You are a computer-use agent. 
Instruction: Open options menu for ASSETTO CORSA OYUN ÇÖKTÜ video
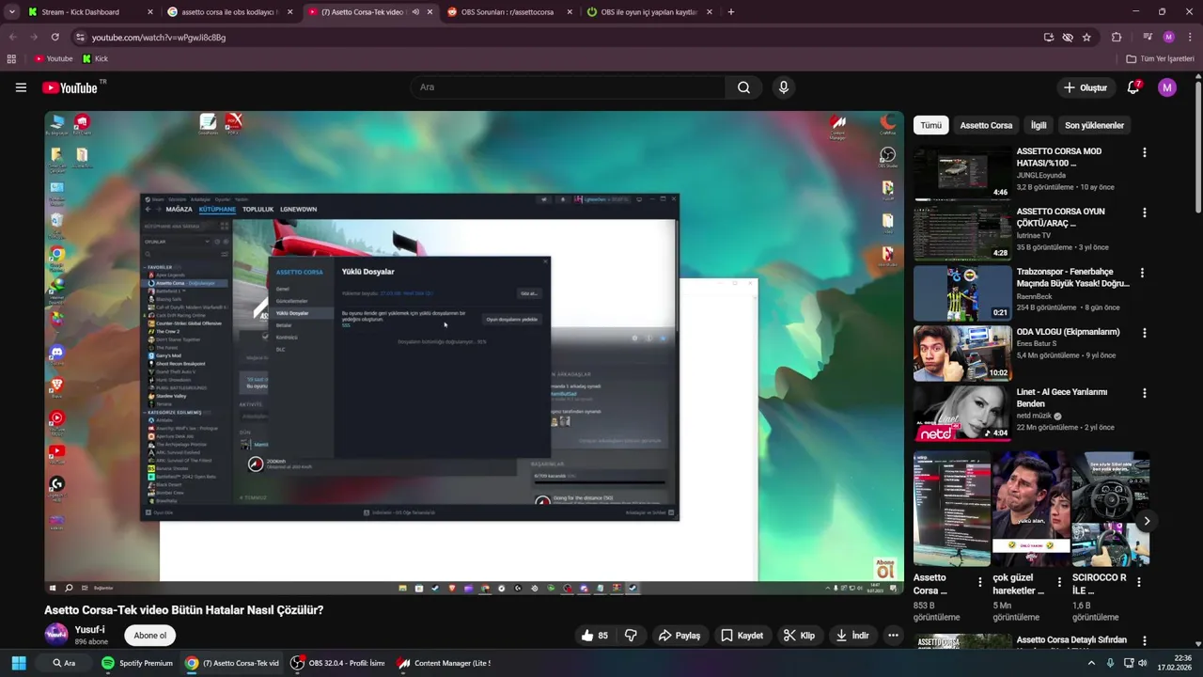click(1144, 213)
